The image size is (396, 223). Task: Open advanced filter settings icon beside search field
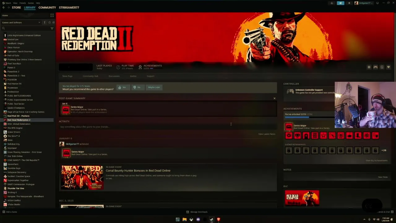click(52, 28)
